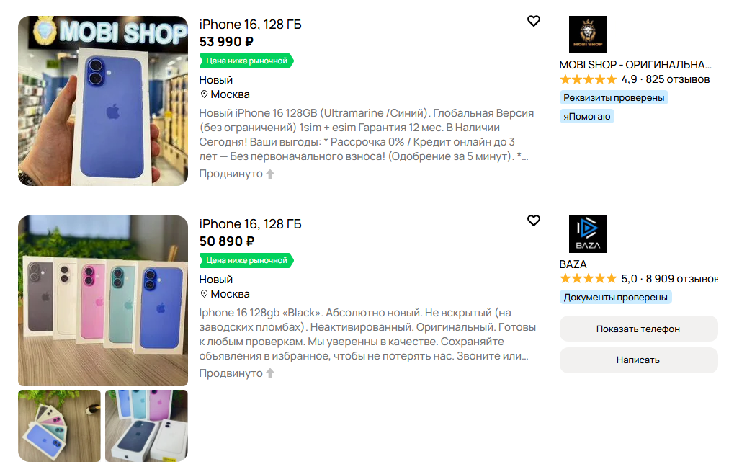Open MOBI SHOP seller logo
747x472 pixels.
(587, 35)
